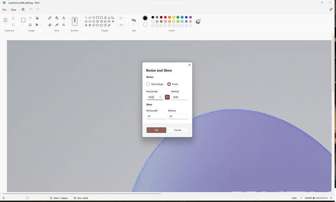Choose the rectangular Select tool
336x202 pixels.
coord(23,20)
